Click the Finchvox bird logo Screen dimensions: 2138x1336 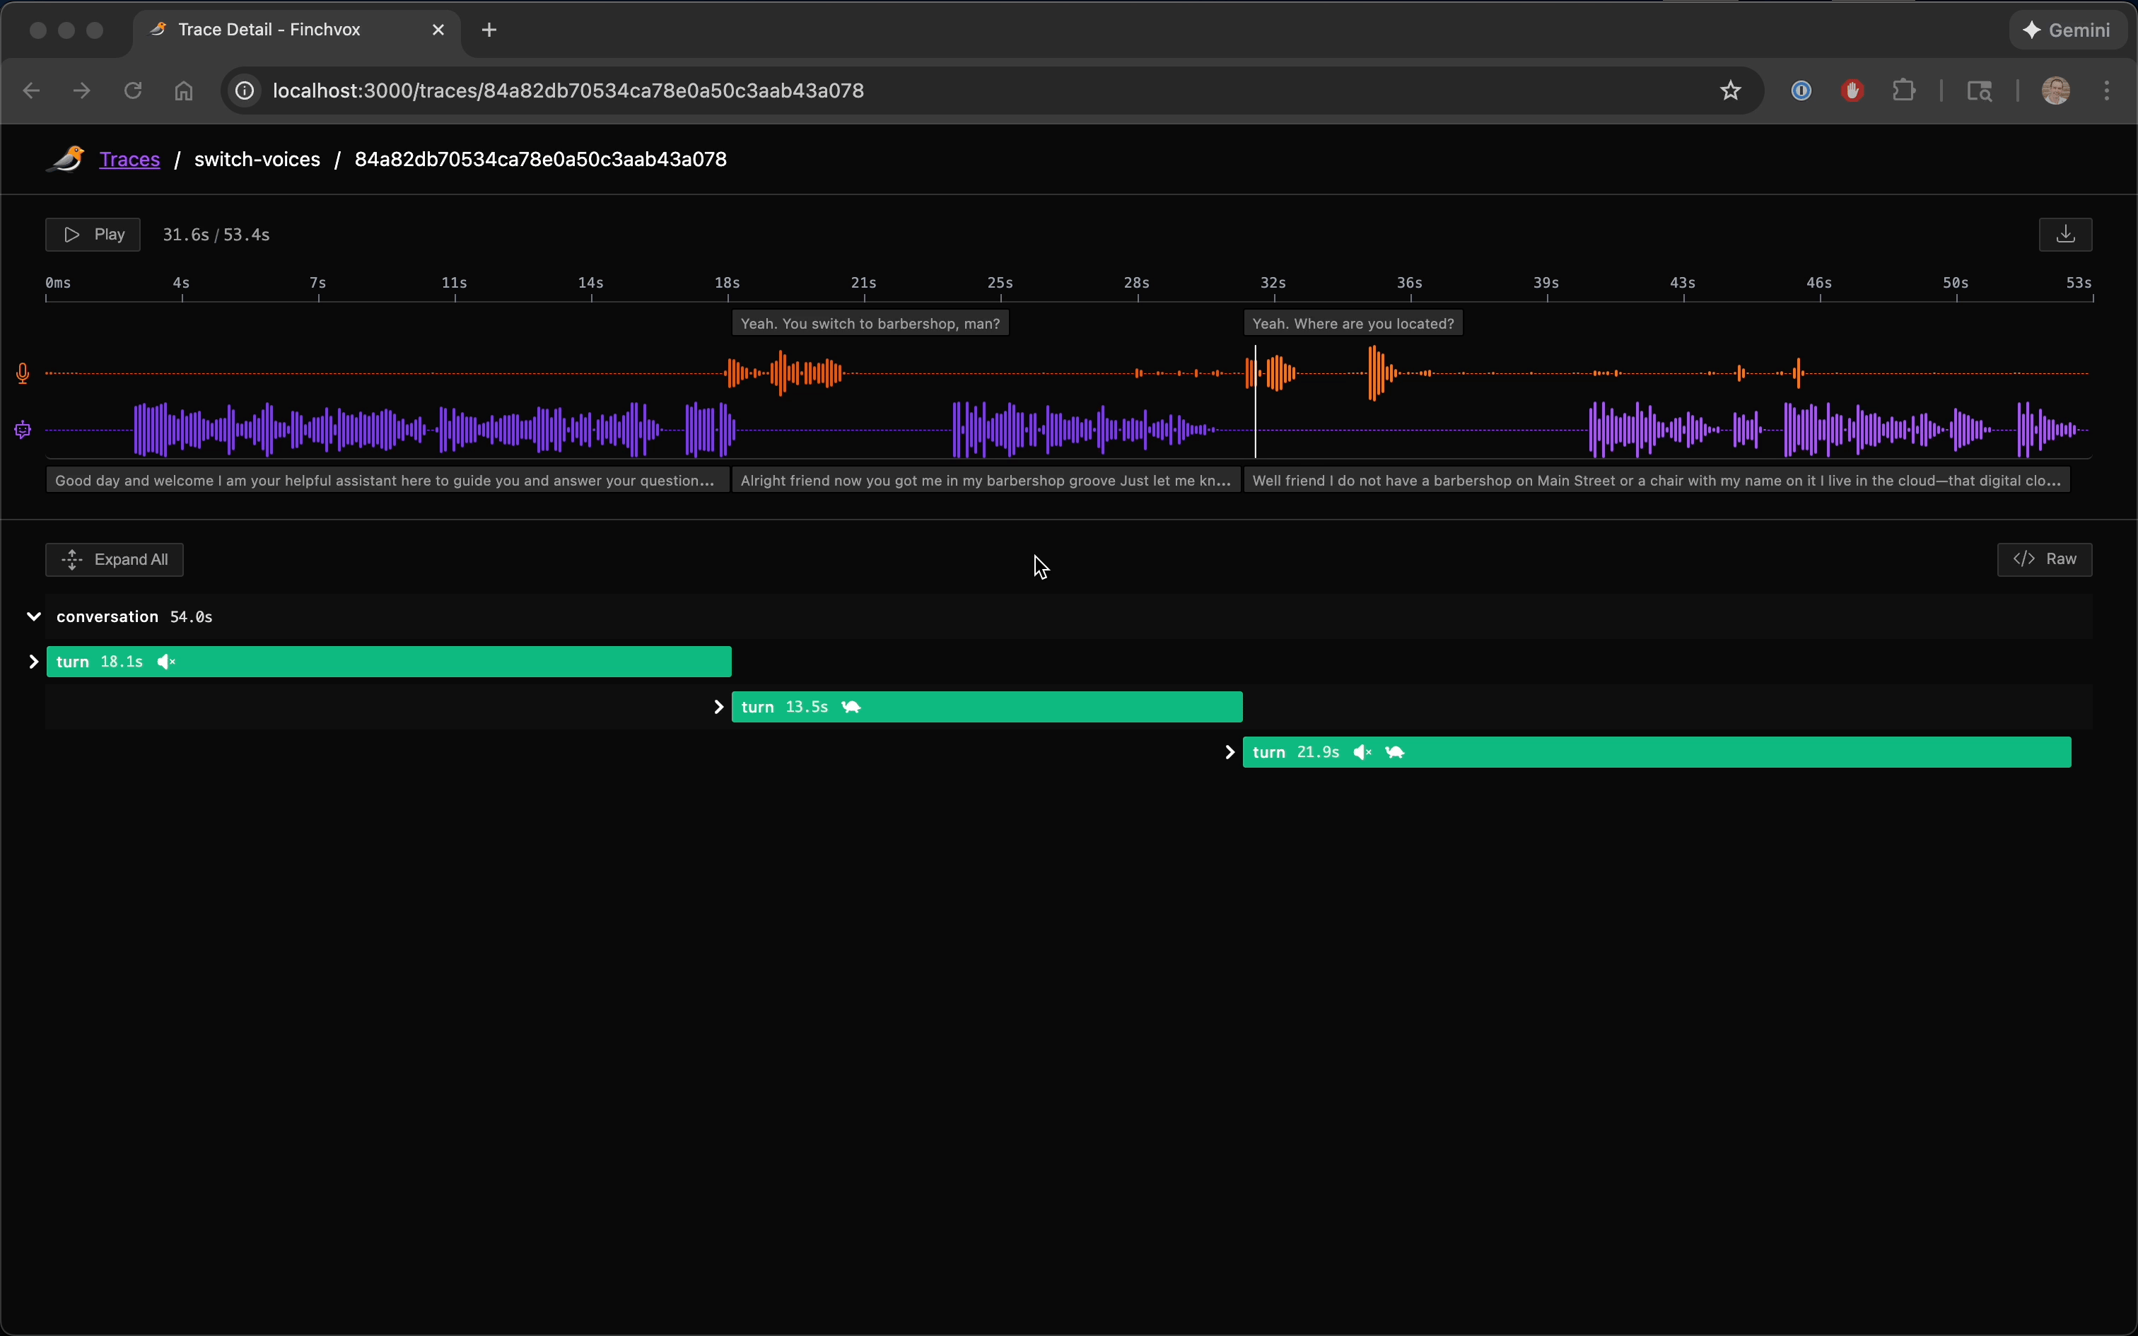click(66, 159)
